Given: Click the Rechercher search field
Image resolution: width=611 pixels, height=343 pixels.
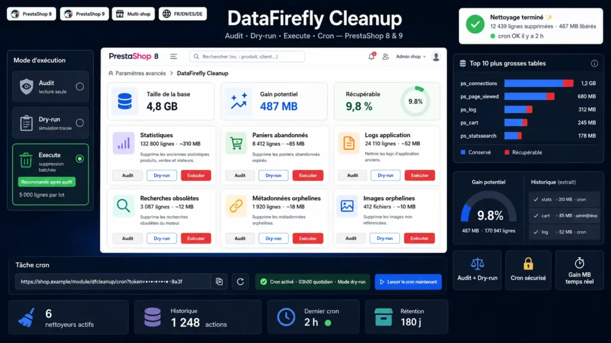Looking at the screenshot, I should 247,57.
